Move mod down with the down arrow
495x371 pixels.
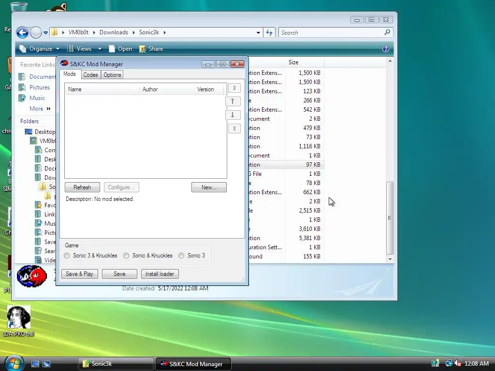pos(233,115)
